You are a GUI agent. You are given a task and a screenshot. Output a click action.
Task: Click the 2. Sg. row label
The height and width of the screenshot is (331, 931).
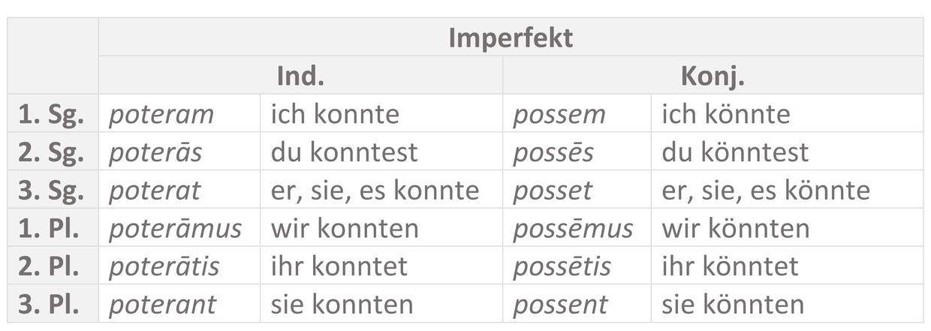click(x=52, y=152)
